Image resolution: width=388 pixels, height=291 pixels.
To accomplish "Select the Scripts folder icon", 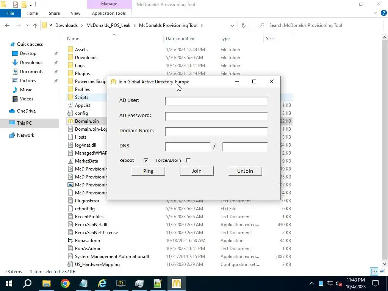I will (70, 97).
